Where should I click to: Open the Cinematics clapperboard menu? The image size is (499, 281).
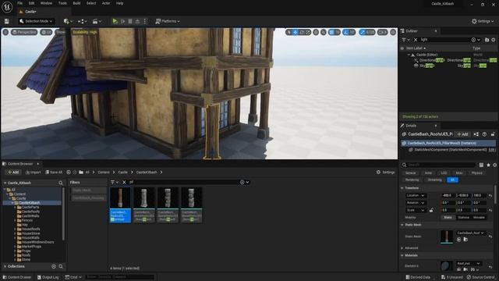coord(97,21)
